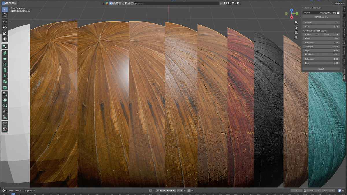The height and width of the screenshot is (195, 347).
Task: Click the Saturation slider
Action: click(x=321, y=59)
